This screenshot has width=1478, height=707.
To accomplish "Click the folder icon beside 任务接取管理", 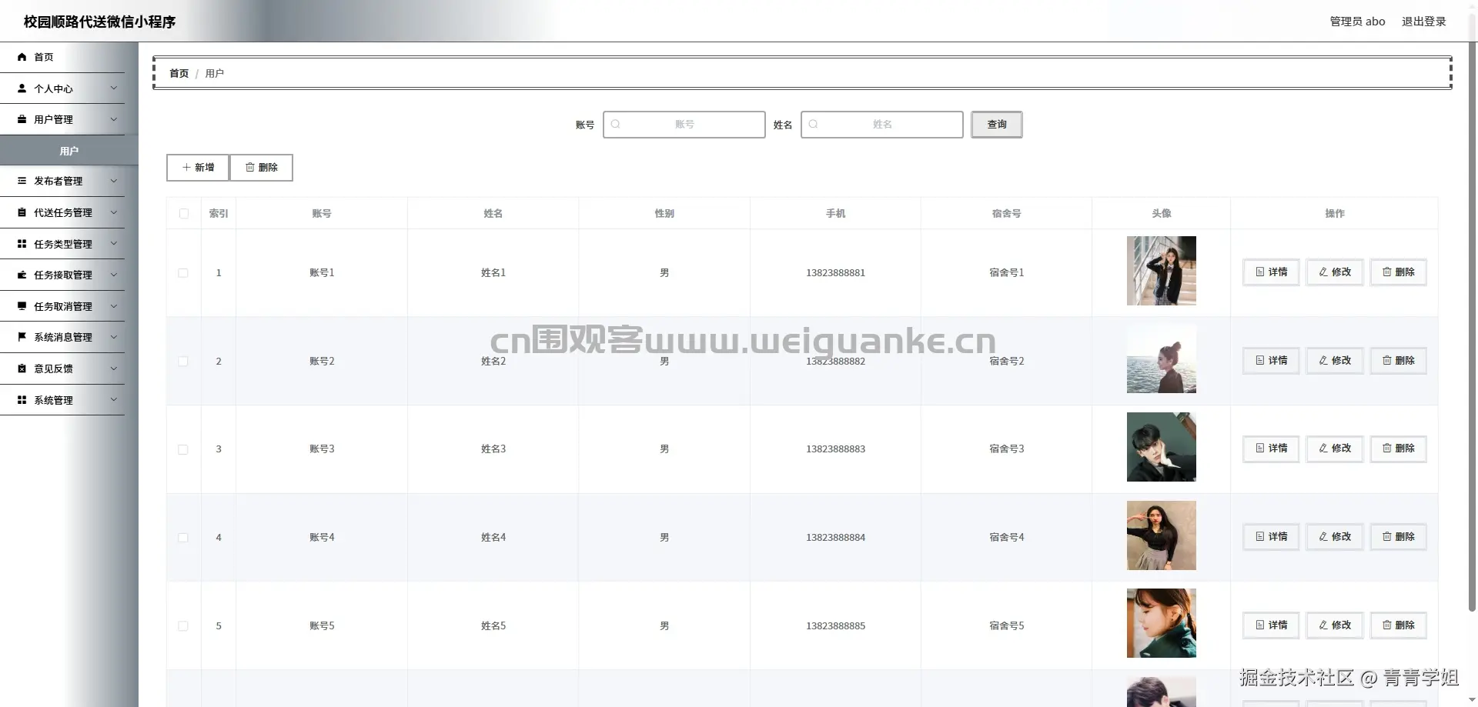I will (x=22, y=275).
